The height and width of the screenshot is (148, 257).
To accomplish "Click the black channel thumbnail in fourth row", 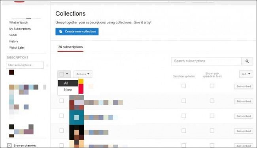I will click(77, 132).
